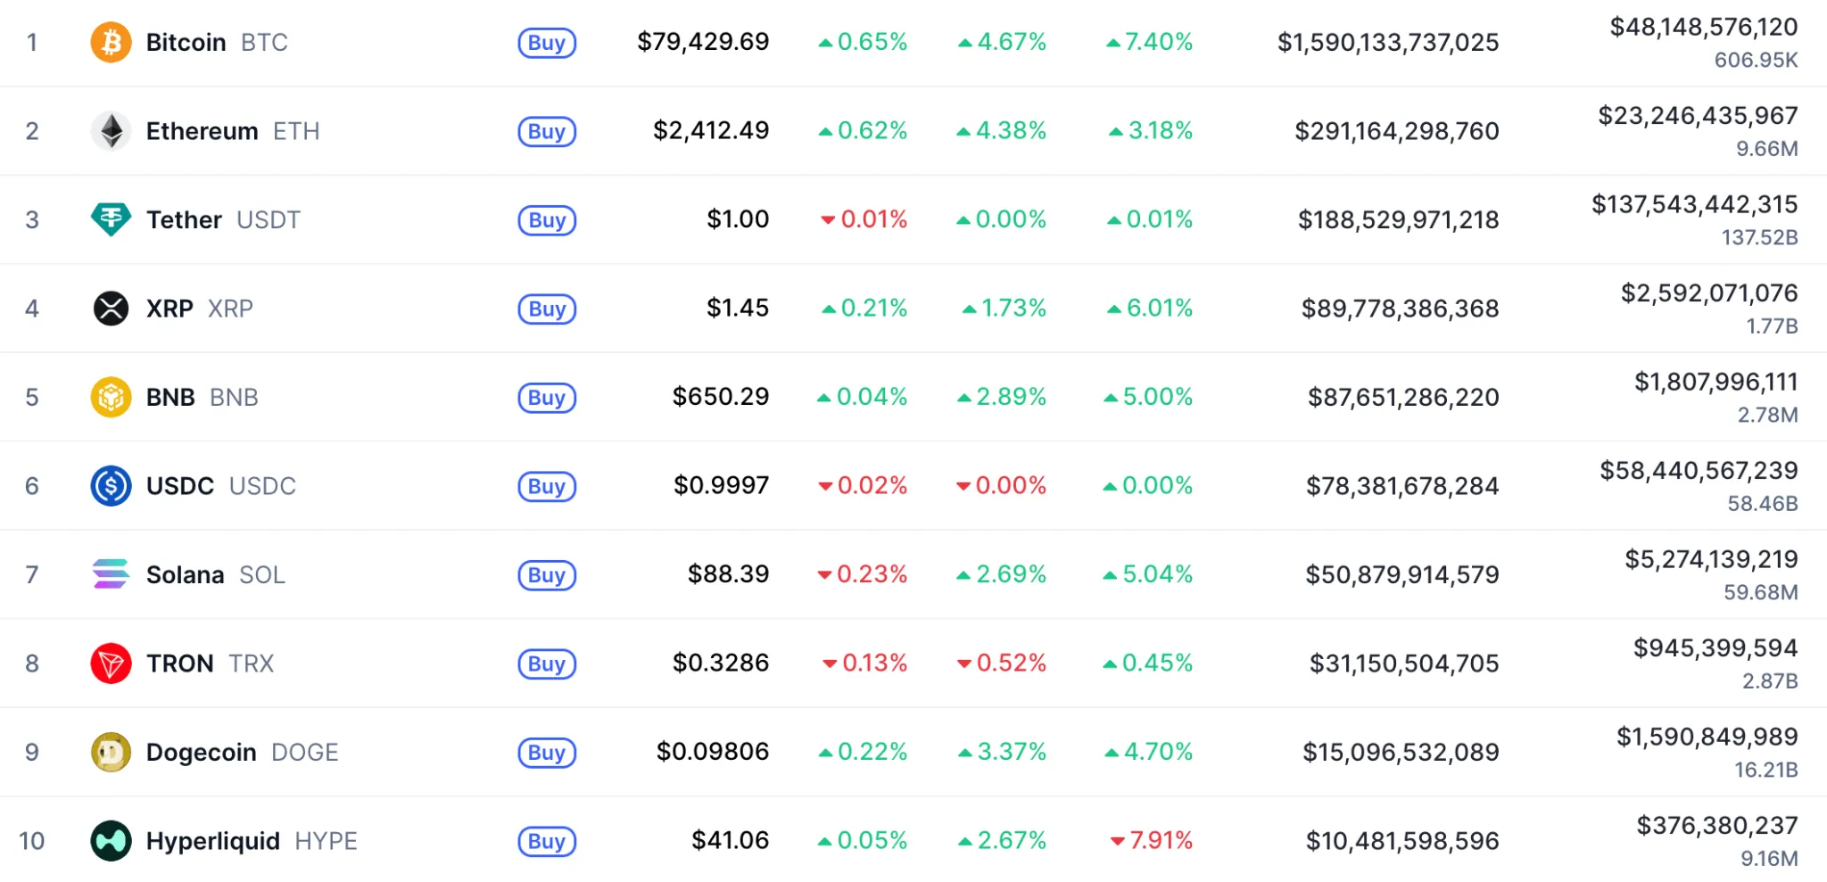The width and height of the screenshot is (1827, 882).
Task: Click the green up arrow beside Bitcoin's 0.65%
Action: [x=825, y=41]
